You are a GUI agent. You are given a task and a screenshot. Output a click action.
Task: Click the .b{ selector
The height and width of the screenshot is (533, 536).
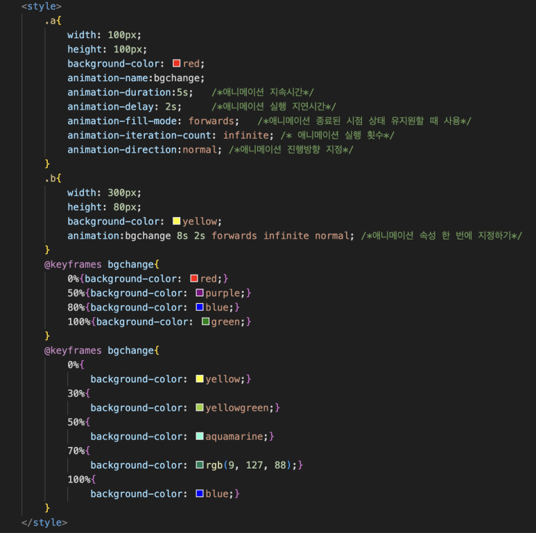point(53,178)
